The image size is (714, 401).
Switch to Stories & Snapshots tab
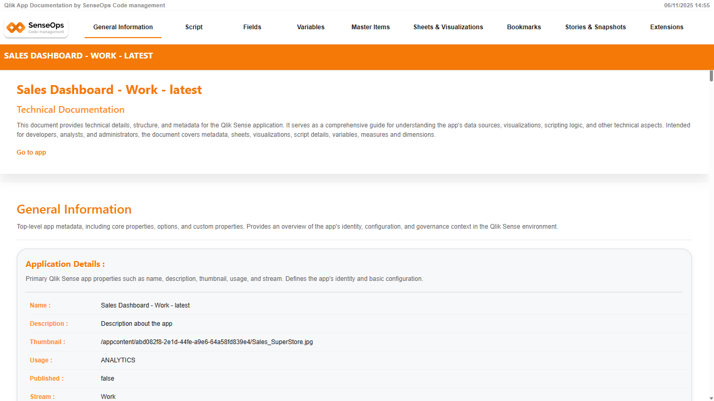pos(595,27)
